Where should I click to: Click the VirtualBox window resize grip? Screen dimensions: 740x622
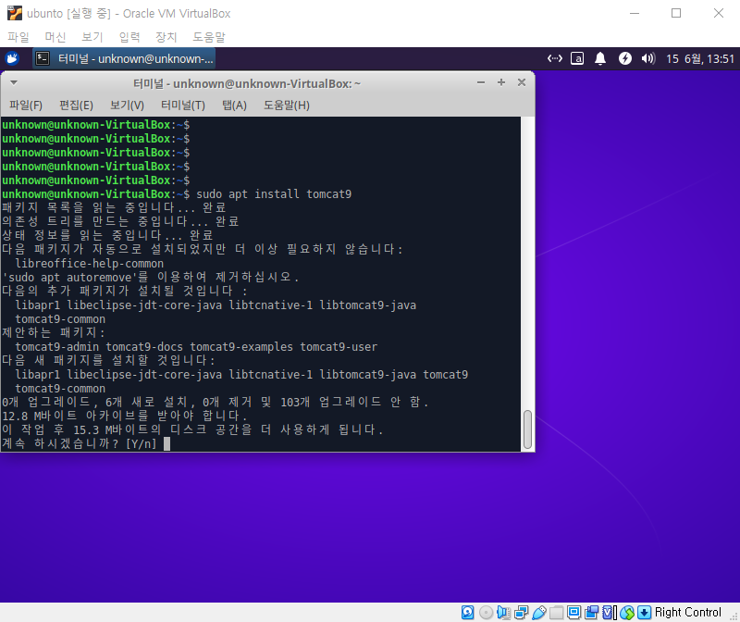734,616
